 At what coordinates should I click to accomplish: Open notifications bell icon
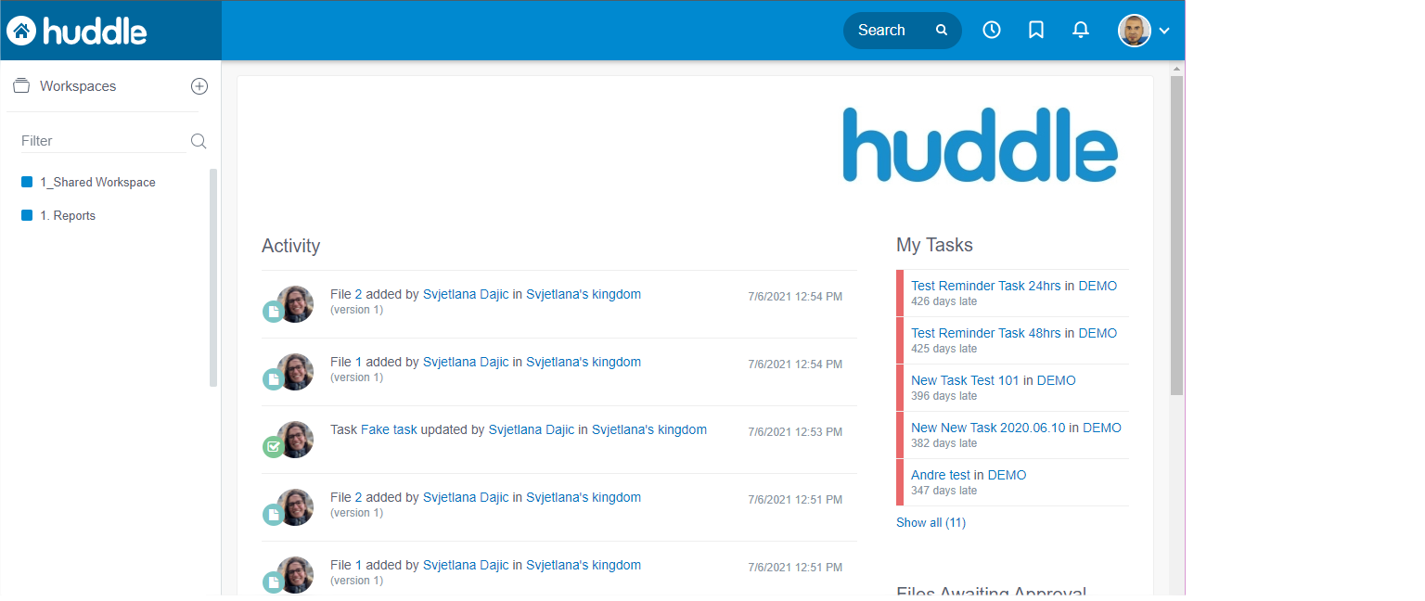1081,31
